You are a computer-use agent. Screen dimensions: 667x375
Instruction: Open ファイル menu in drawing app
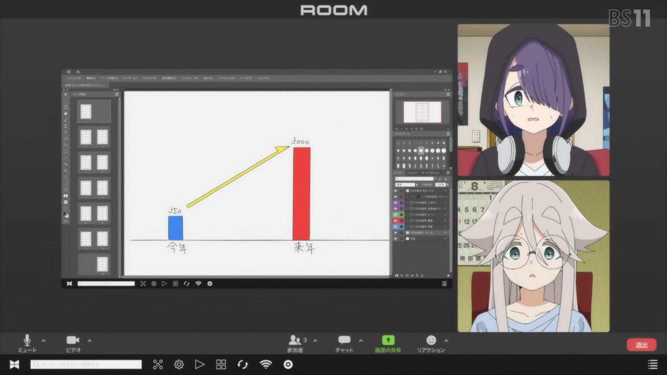(74, 78)
